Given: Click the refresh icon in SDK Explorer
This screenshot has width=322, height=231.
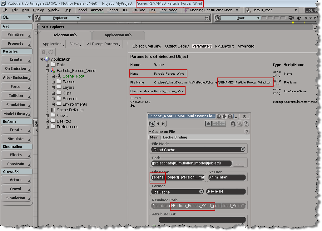Looking at the screenshot, I should click(51, 52).
